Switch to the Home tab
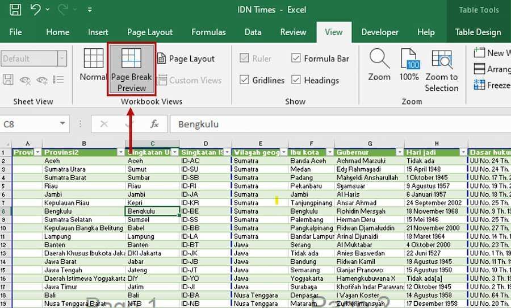The width and height of the screenshot is (511, 308). click(x=58, y=32)
